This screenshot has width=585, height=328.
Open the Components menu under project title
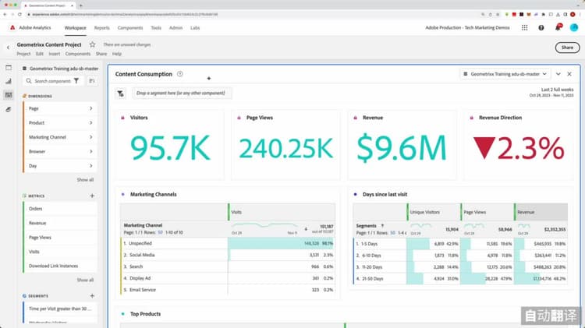(77, 54)
